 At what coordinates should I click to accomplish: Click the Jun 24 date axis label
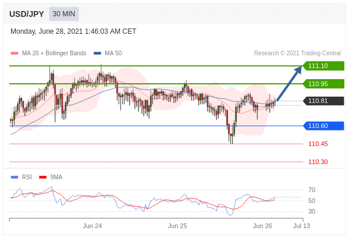coord(92,226)
